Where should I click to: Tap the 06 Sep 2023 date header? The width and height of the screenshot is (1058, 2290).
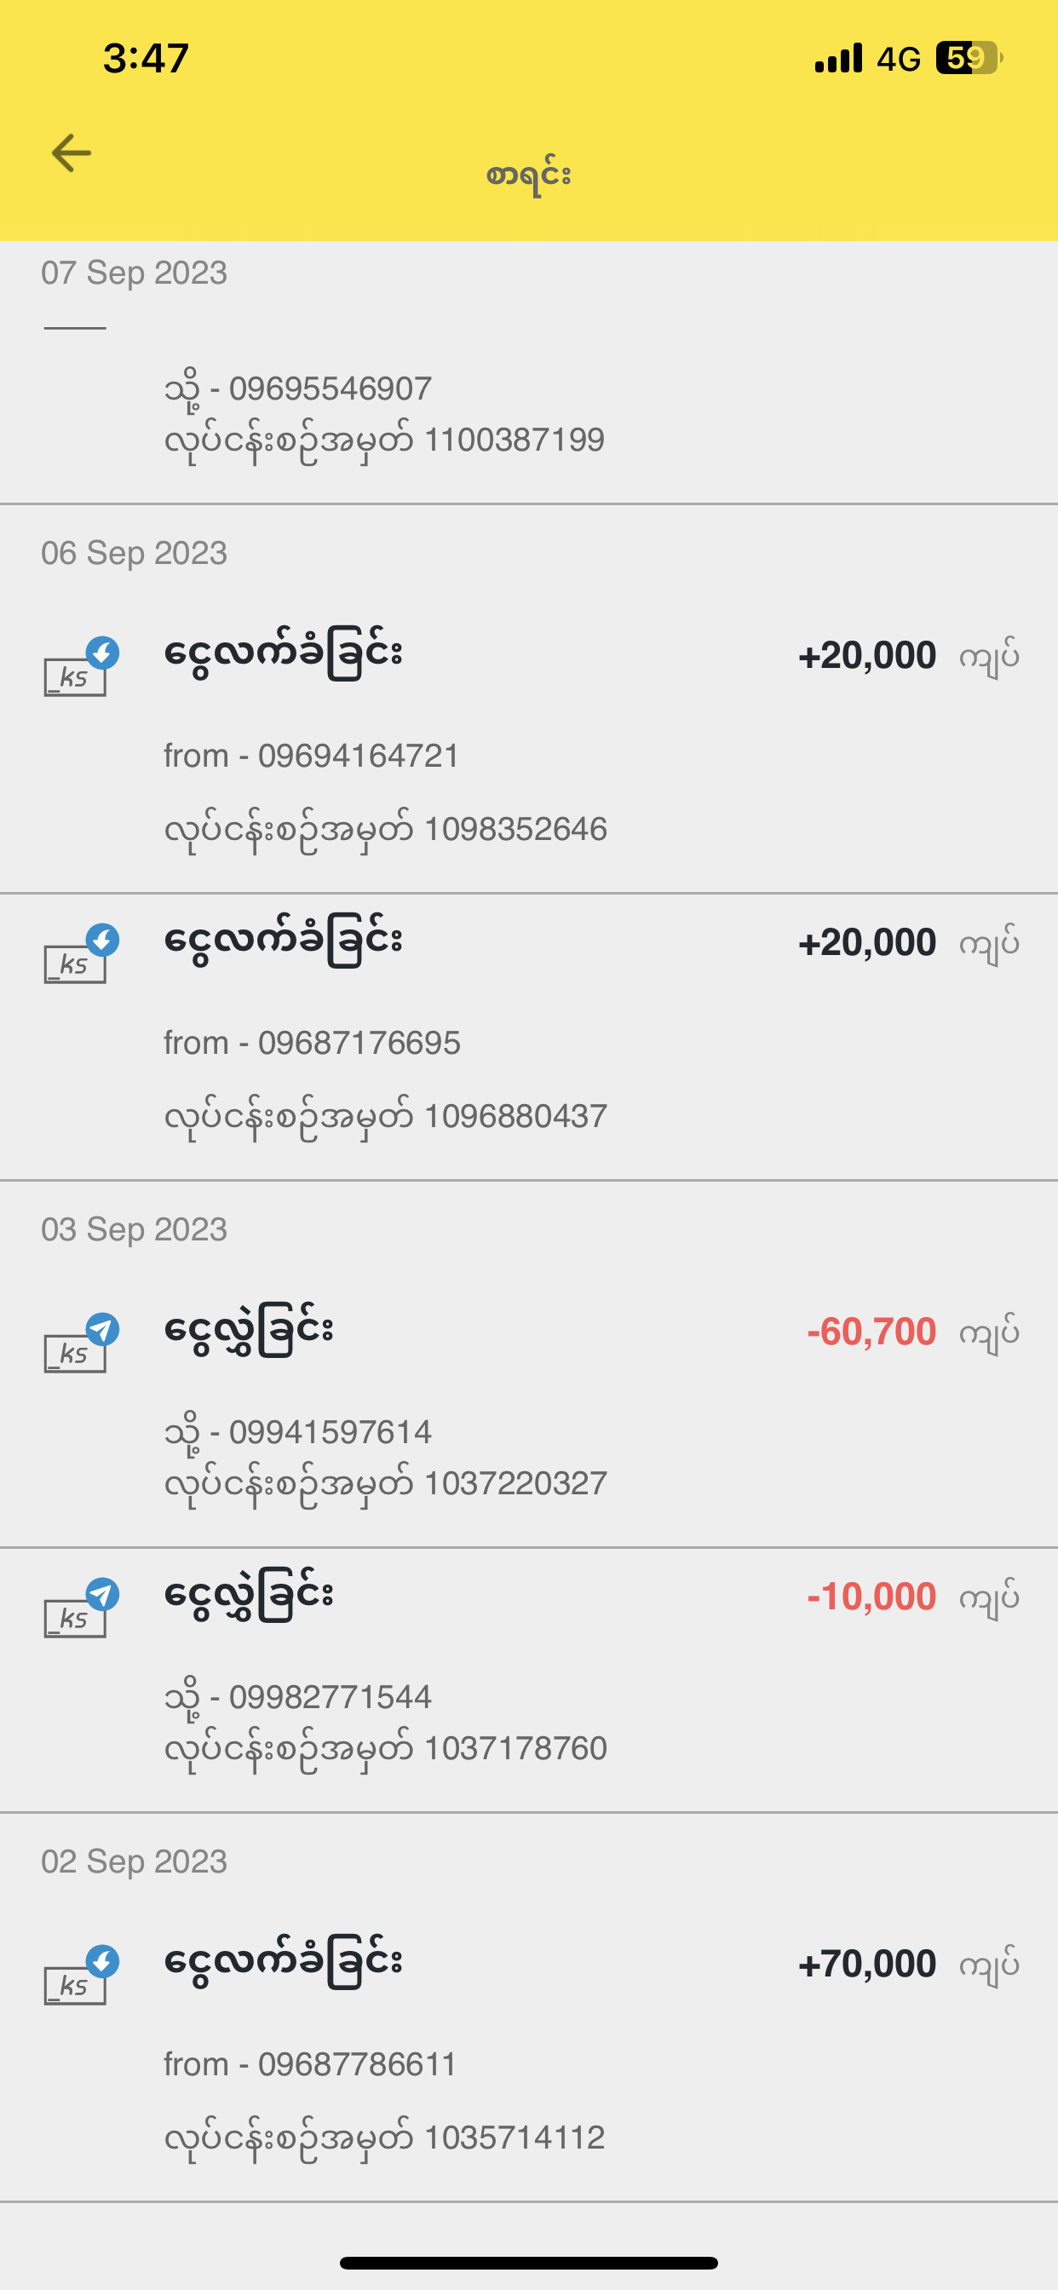[135, 553]
